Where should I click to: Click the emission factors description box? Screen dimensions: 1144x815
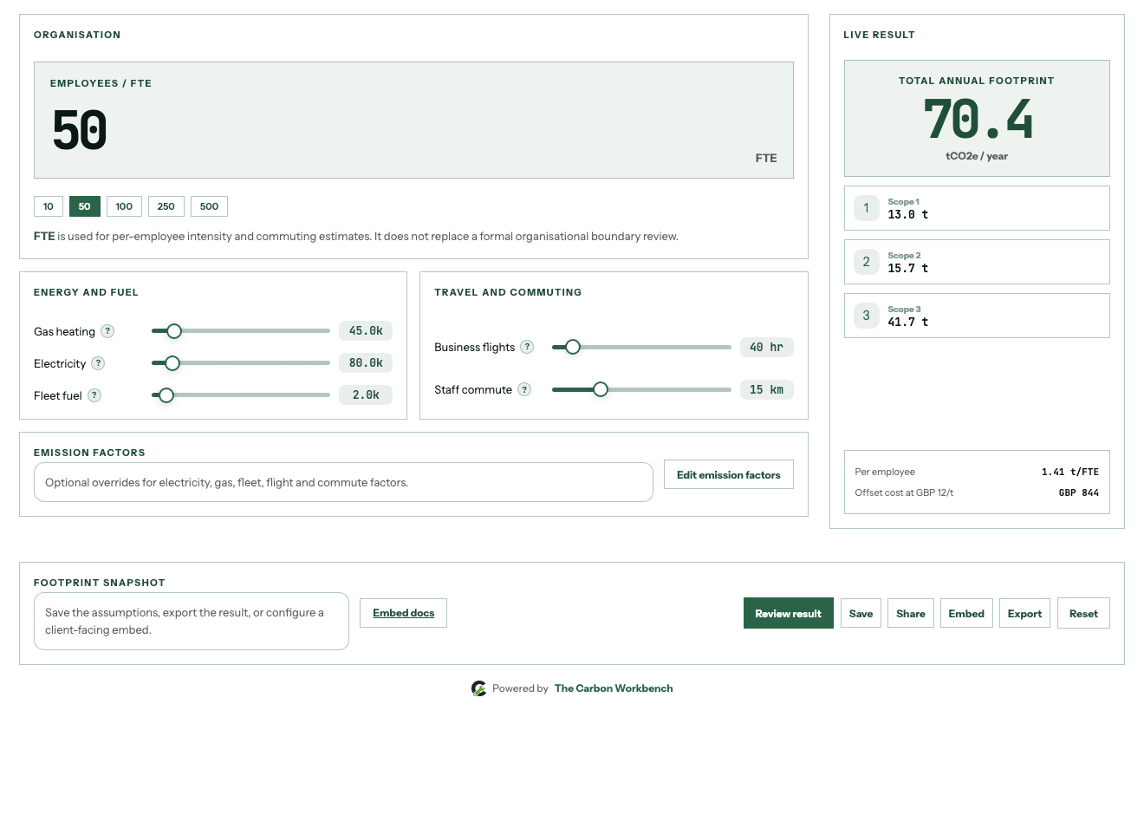tap(343, 482)
